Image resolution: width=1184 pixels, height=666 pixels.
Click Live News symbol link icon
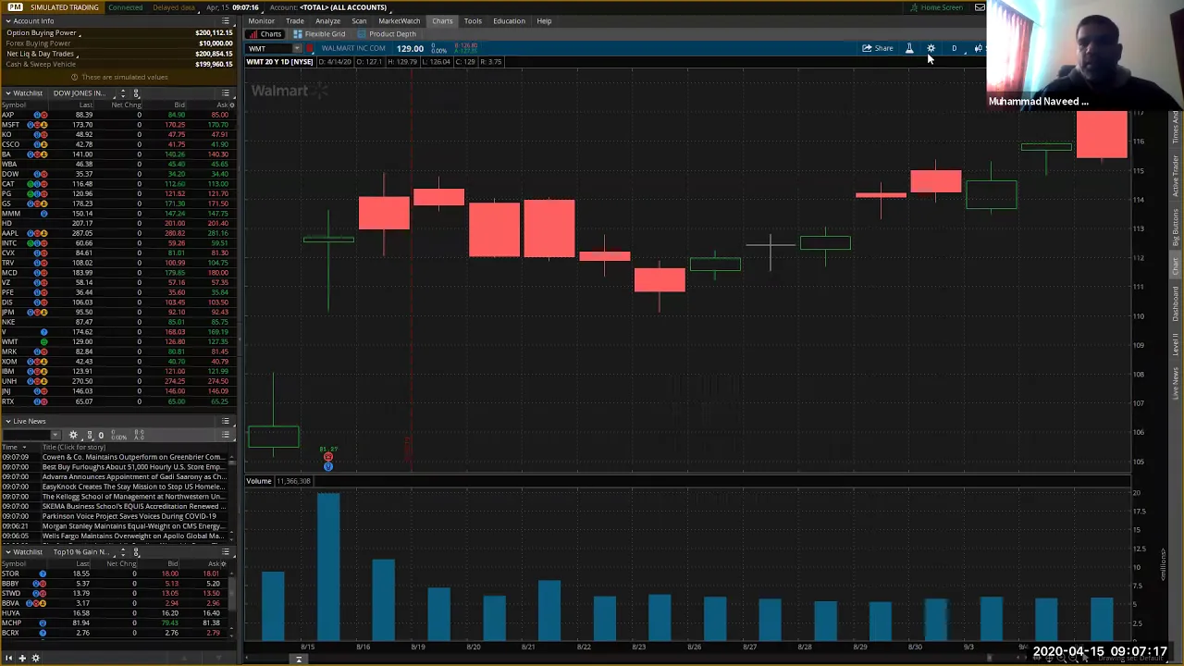click(x=90, y=435)
